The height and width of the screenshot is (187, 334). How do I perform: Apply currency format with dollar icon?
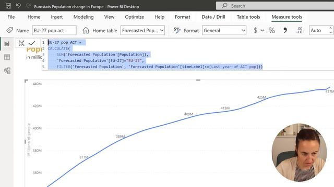[x=256, y=30]
